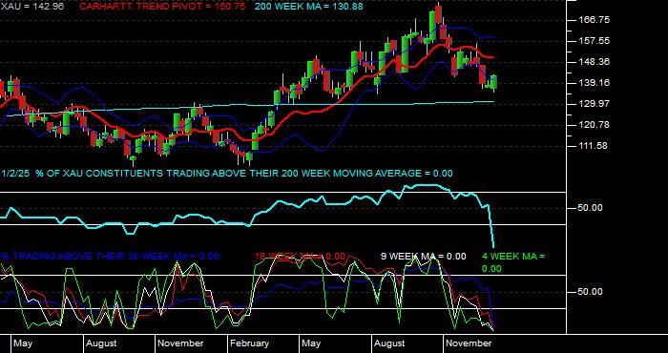Click the XAU = 142.96 header text
The width and height of the screenshot is (668, 353).
pos(31,7)
